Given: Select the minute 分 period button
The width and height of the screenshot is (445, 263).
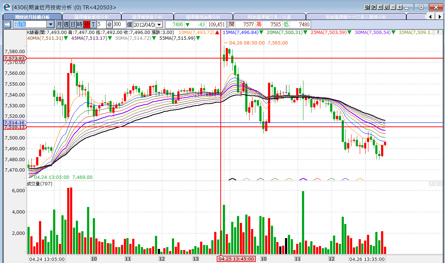Looking at the screenshot, I should coord(87,24).
